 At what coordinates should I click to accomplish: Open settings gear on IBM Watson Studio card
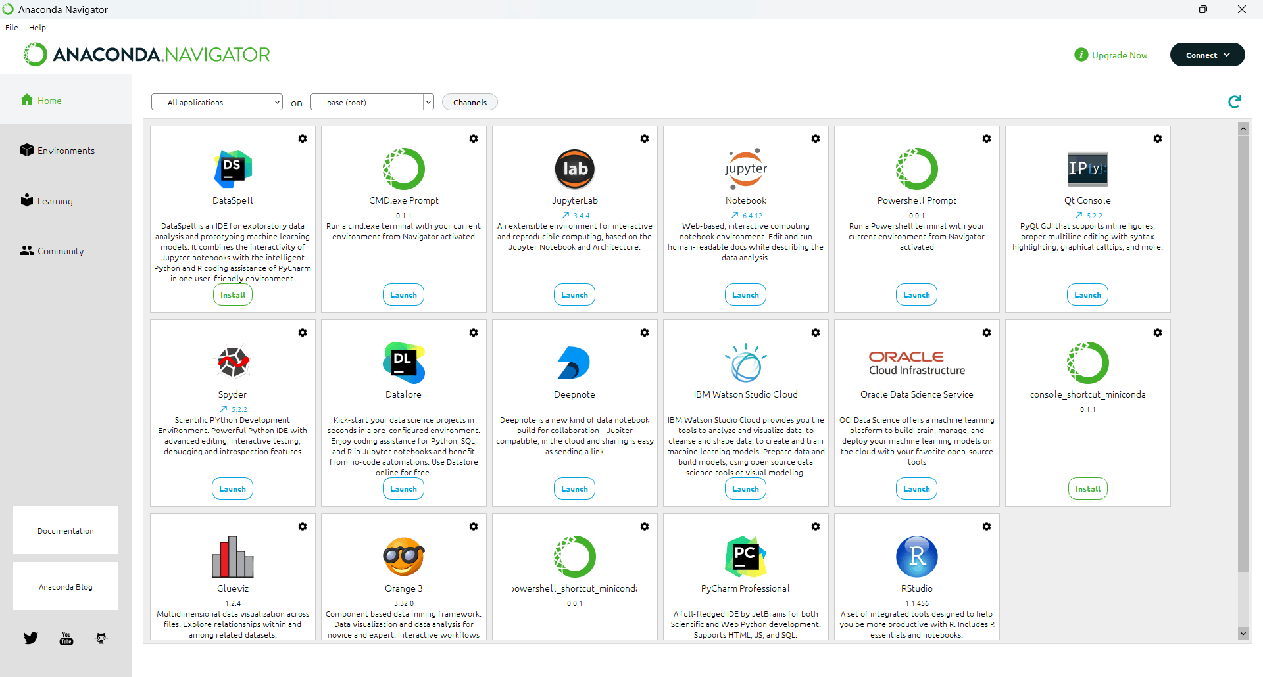tap(816, 333)
